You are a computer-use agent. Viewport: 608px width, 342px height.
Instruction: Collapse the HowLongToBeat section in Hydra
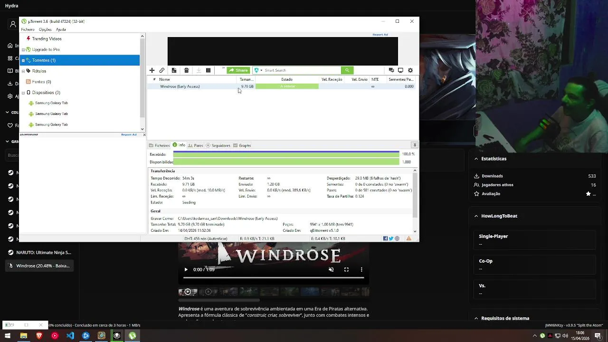click(476, 216)
